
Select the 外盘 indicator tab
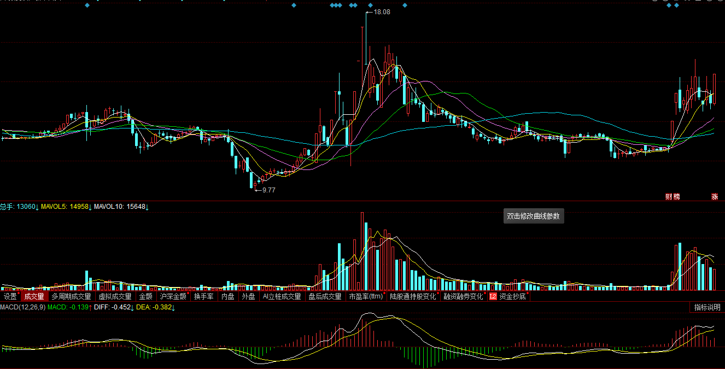click(x=248, y=296)
